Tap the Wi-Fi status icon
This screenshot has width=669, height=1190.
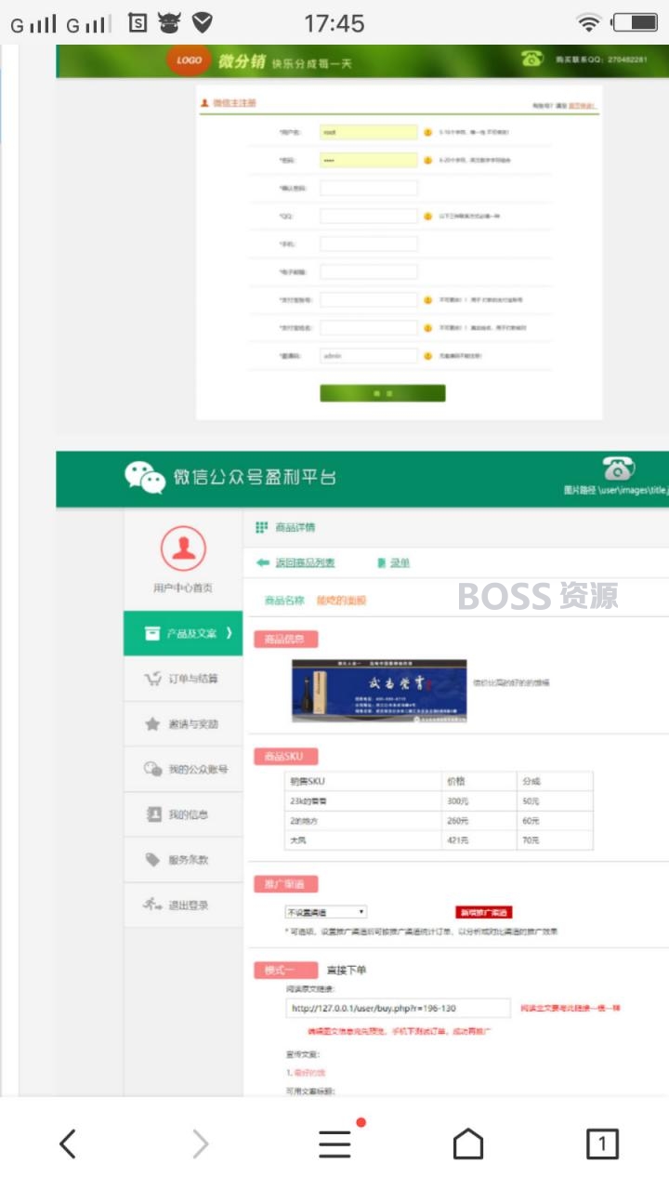click(x=588, y=22)
